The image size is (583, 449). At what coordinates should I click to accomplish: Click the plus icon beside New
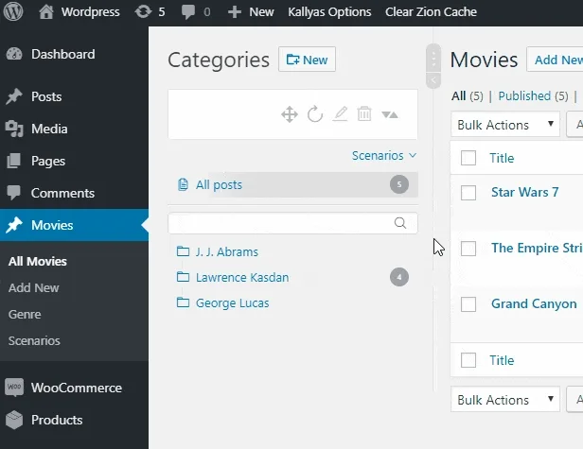(235, 12)
